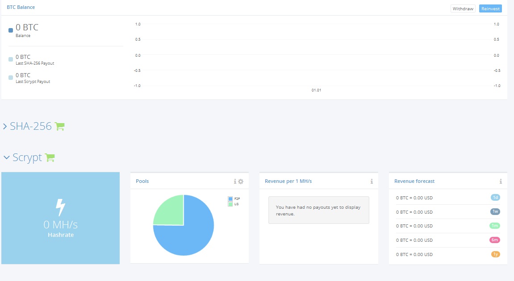Click the 'Last SHA-256 Payout' label
Screen dimensions: 514x281
[35, 63]
